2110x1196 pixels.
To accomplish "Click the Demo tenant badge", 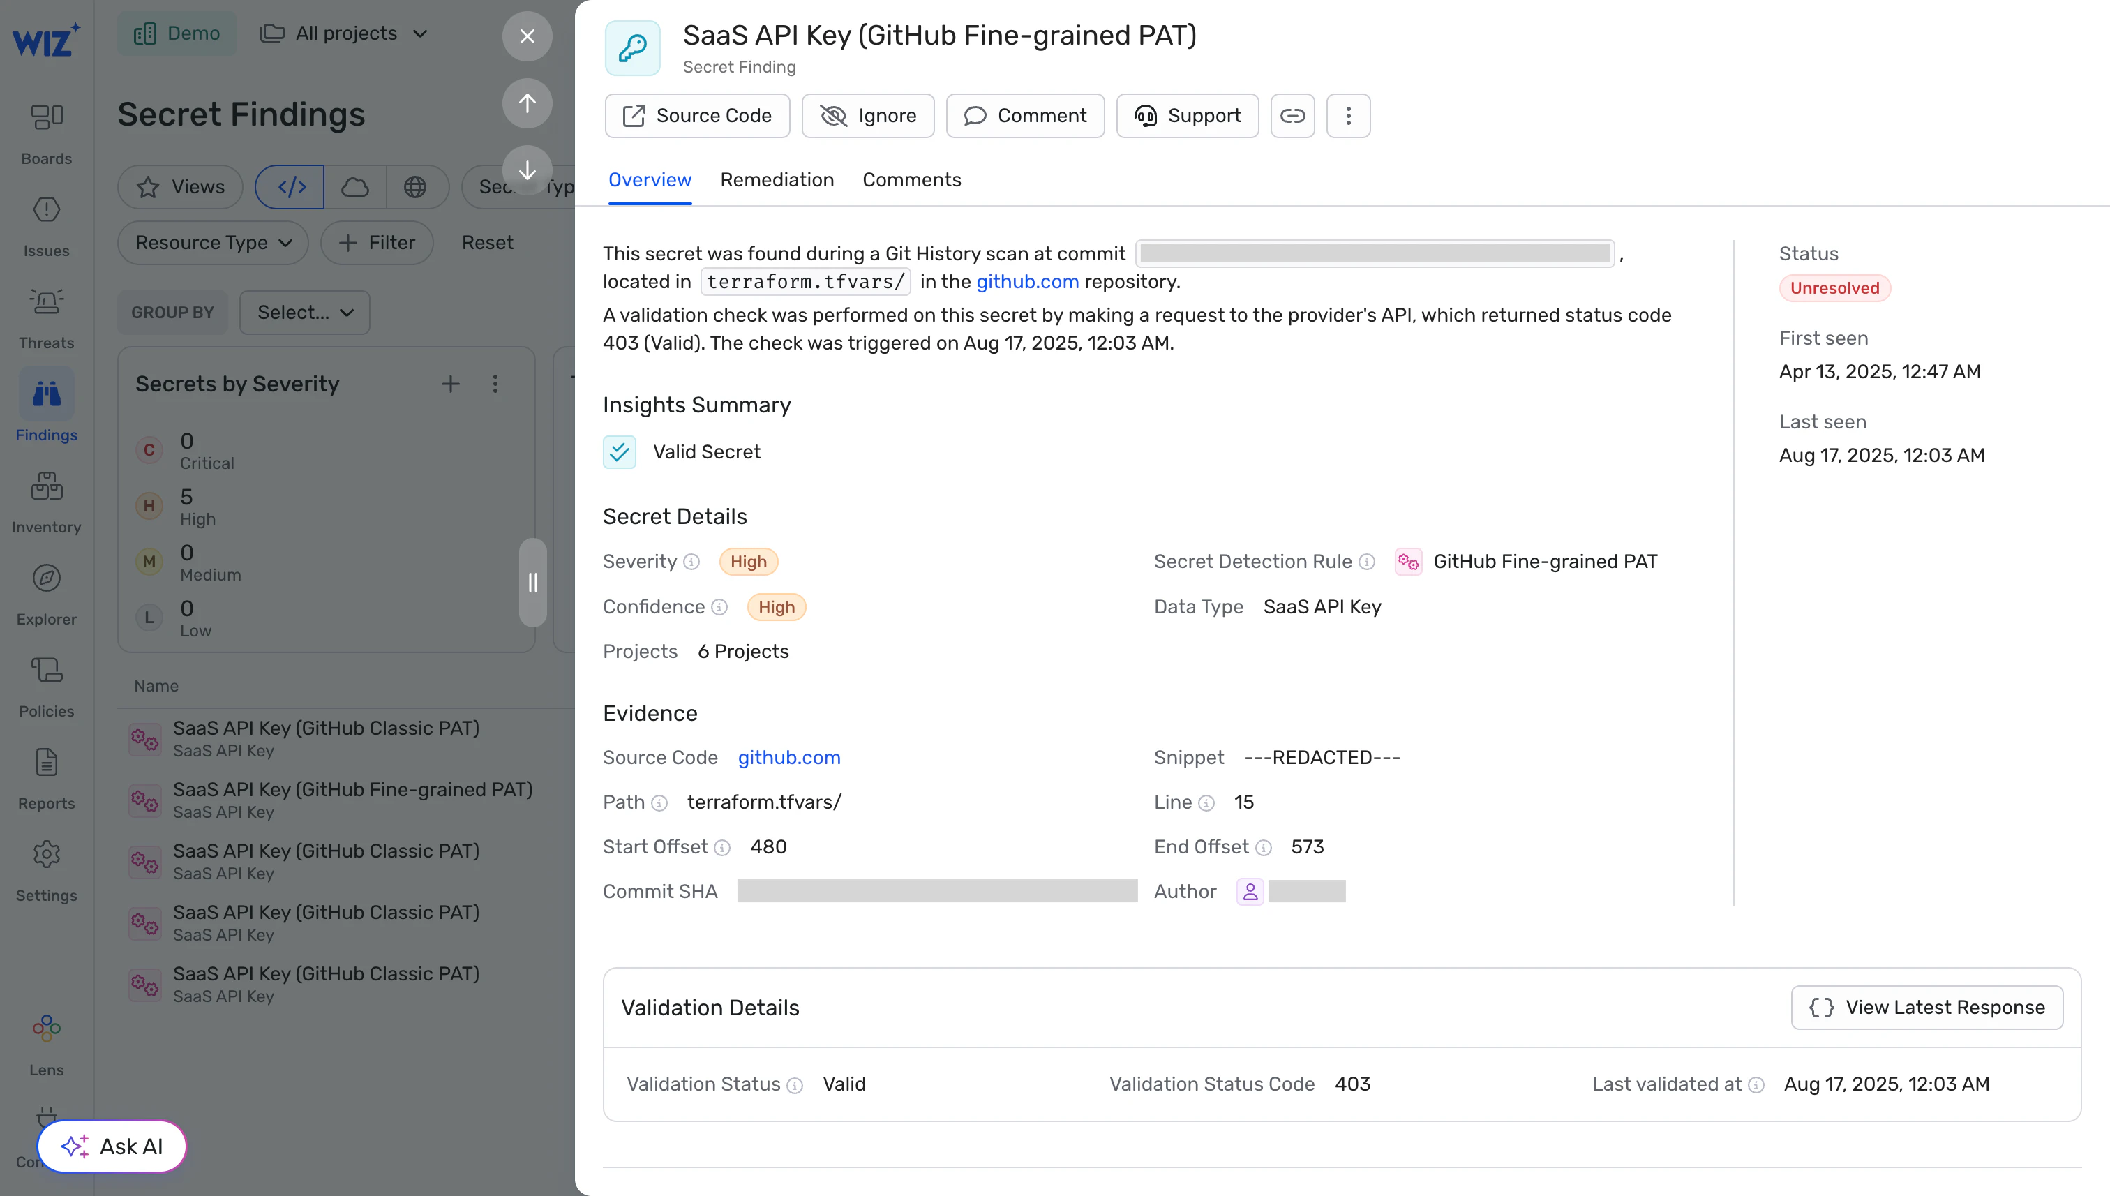I will [177, 33].
